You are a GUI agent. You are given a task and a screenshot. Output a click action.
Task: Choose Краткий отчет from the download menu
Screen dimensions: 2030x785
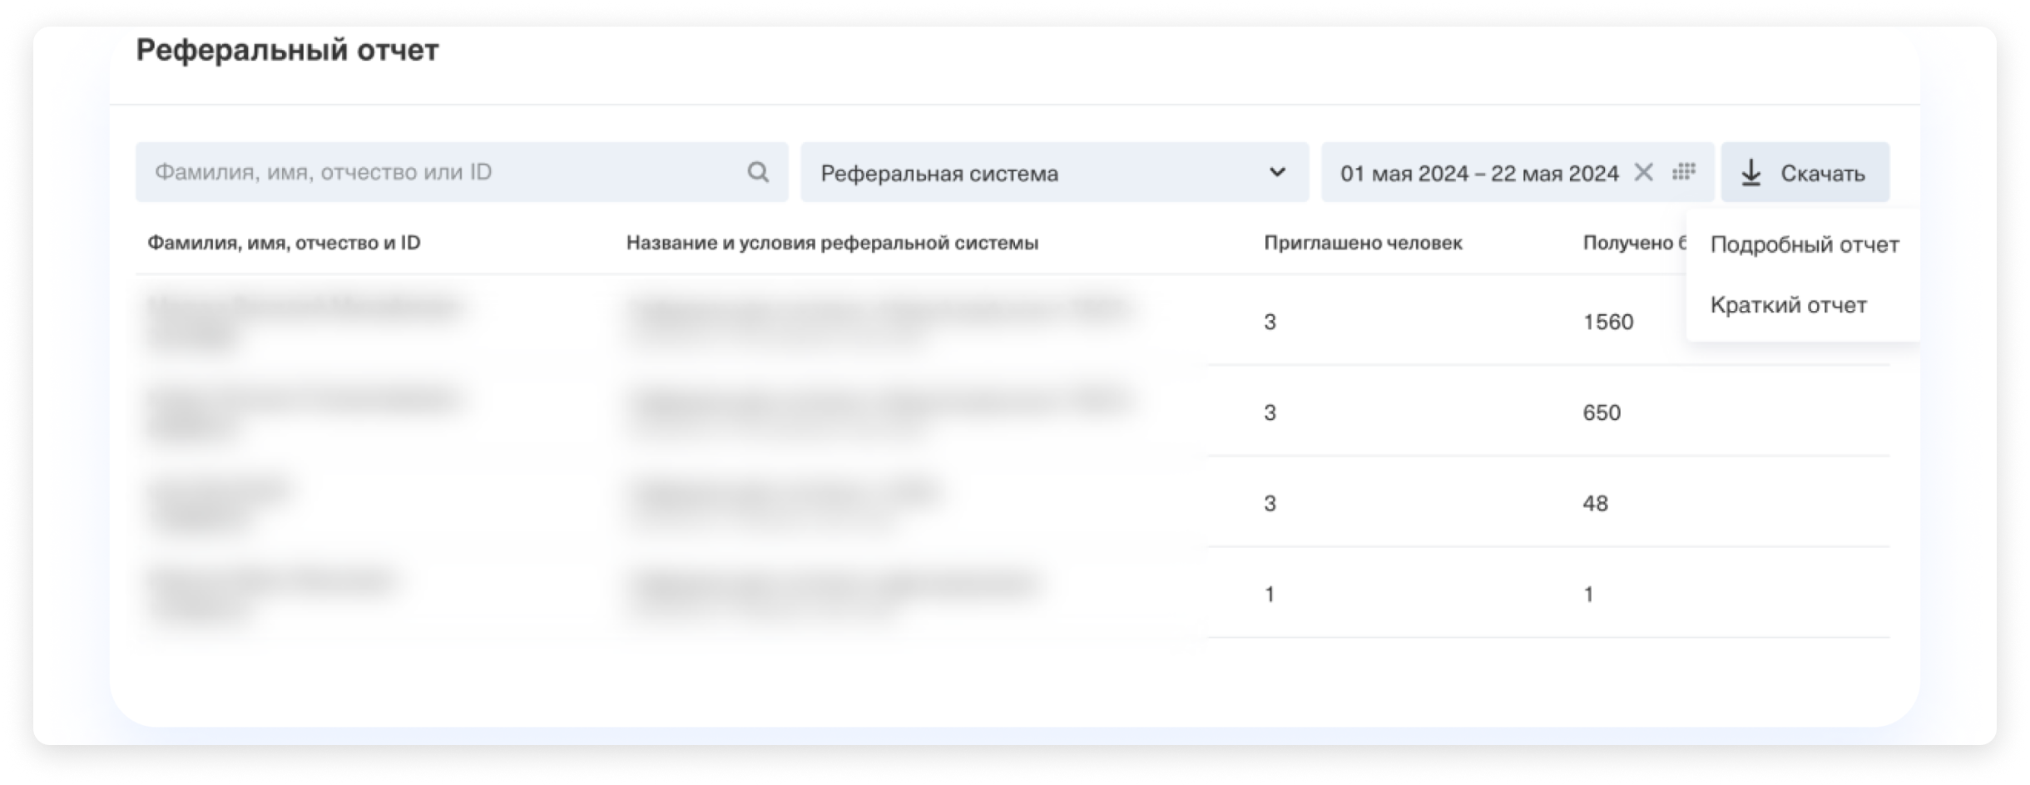click(1788, 305)
